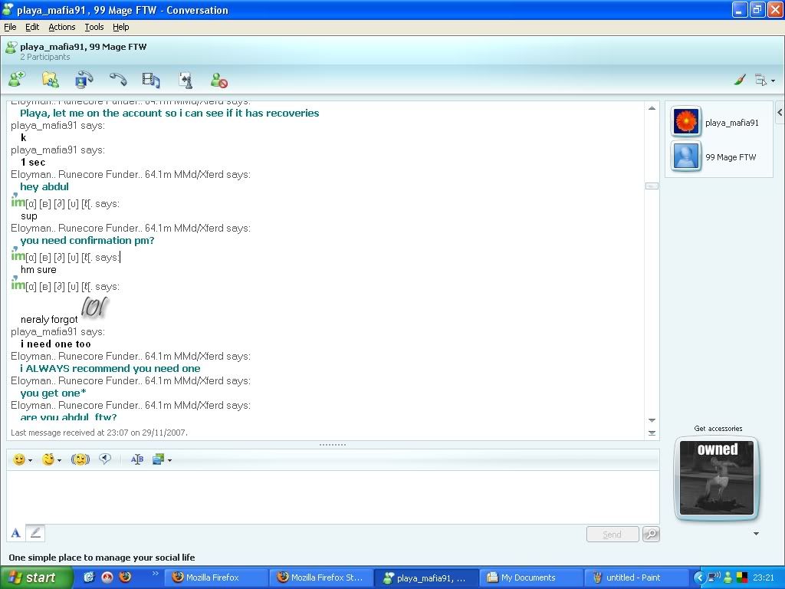This screenshot has height=589, width=785.
Task: Switch to handwriting mode pen tab
Action: coord(35,533)
